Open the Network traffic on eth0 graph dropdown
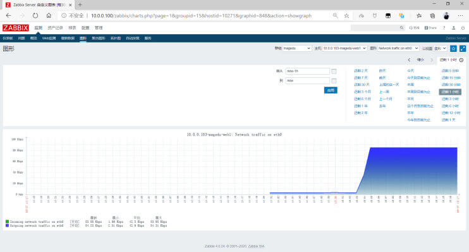 point(398,48)
